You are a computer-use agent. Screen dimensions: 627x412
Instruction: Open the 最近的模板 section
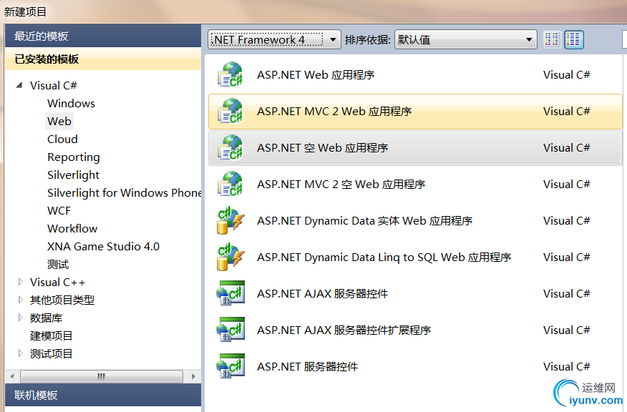(42, 36)
